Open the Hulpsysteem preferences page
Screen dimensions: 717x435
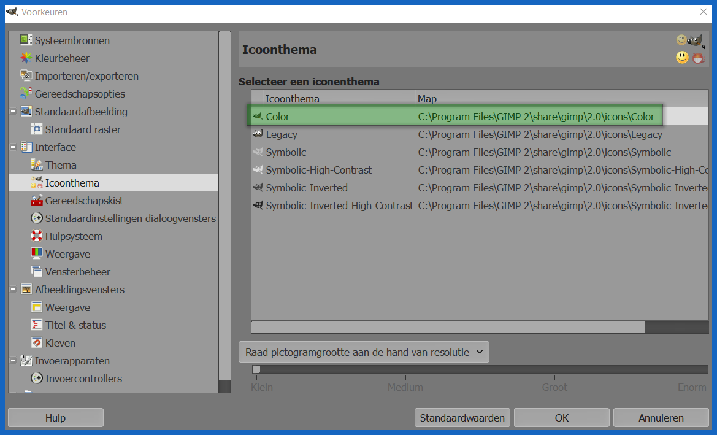74,236
